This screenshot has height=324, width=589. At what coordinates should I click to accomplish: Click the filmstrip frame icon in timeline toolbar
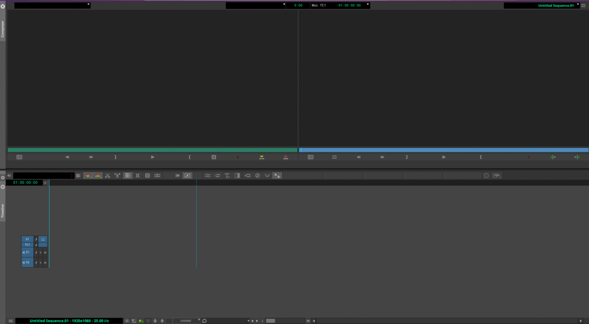pos(147,175)
